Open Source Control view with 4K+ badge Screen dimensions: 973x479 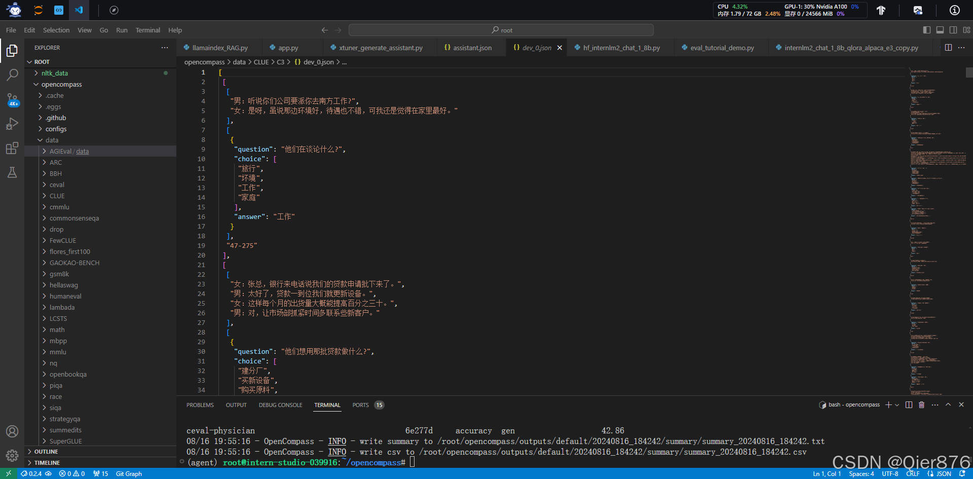point(12,99)
